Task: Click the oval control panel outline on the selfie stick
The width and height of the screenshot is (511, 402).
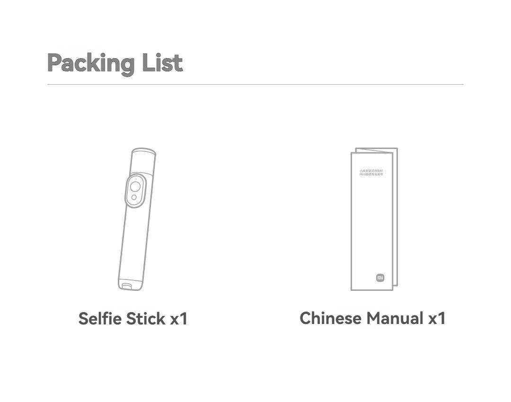Action: (x=136, y=191)
